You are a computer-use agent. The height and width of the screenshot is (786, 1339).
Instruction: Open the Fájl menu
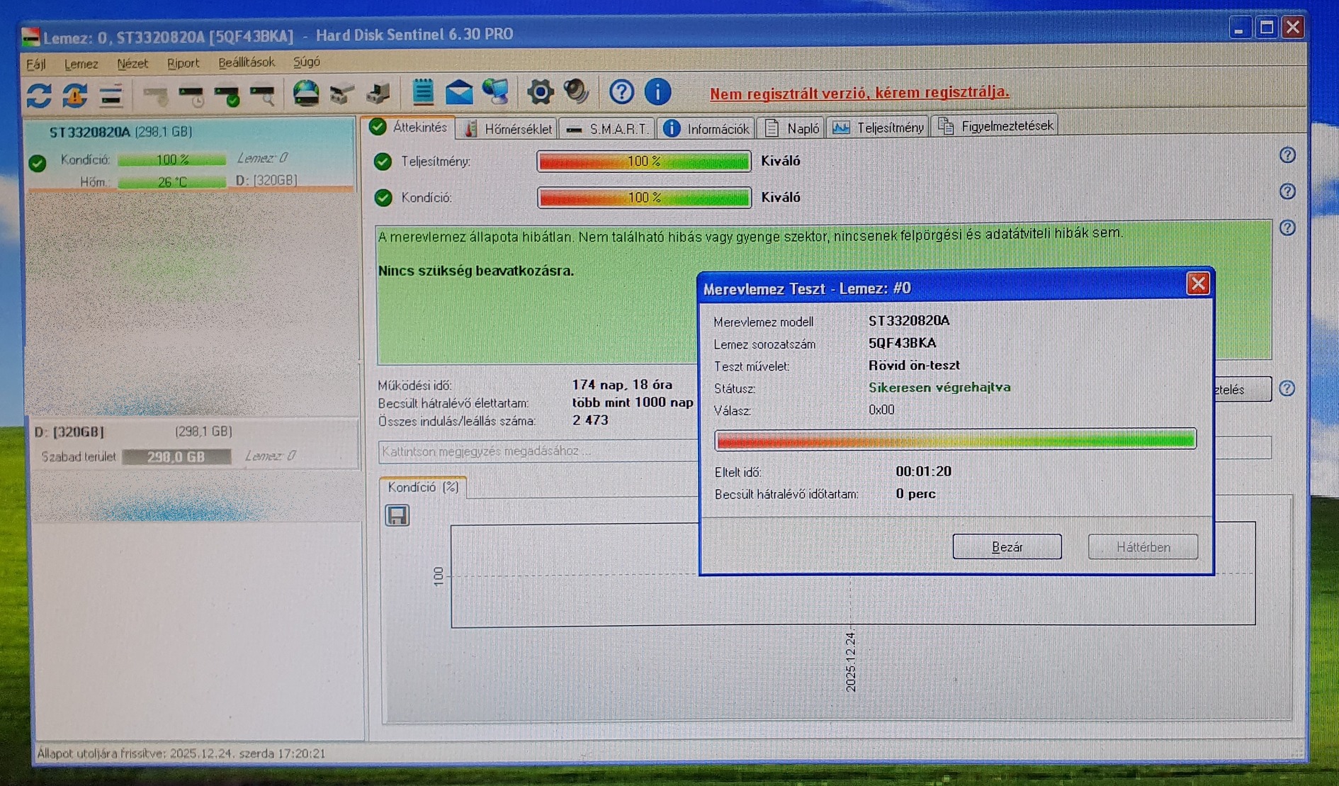coord(35,64)
